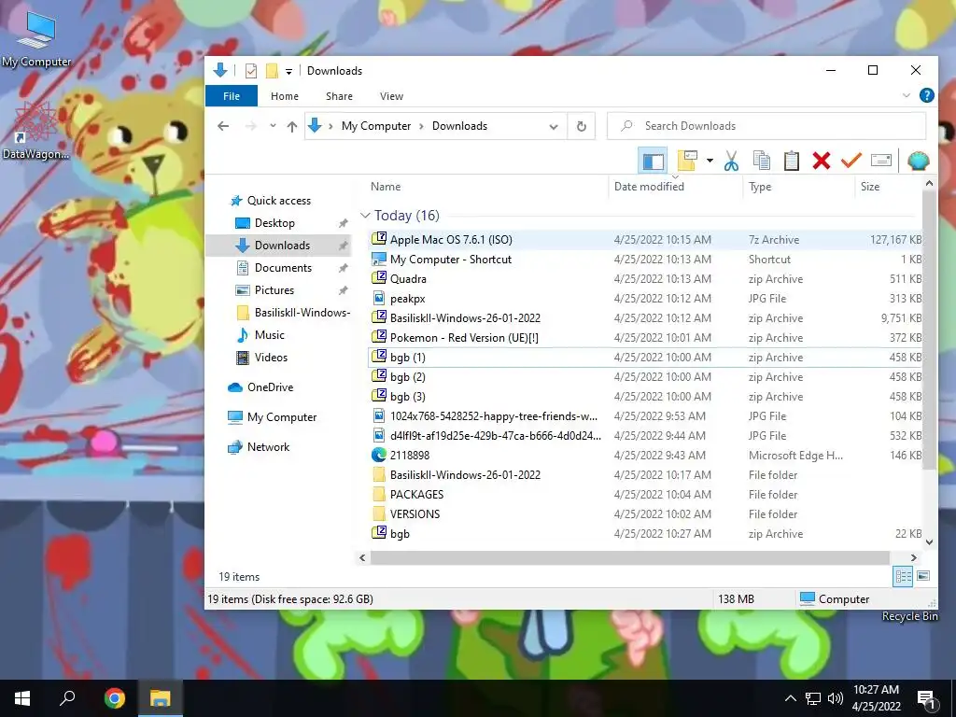Click the Paste clipboard icon
This screenshot has height=717, width=956.
[792, 161]
